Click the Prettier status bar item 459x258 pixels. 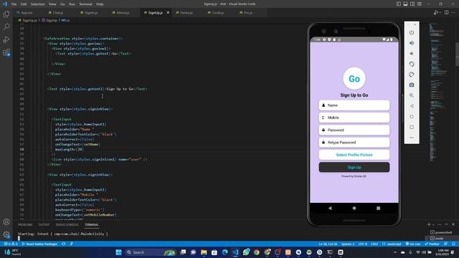click(432, 244)
